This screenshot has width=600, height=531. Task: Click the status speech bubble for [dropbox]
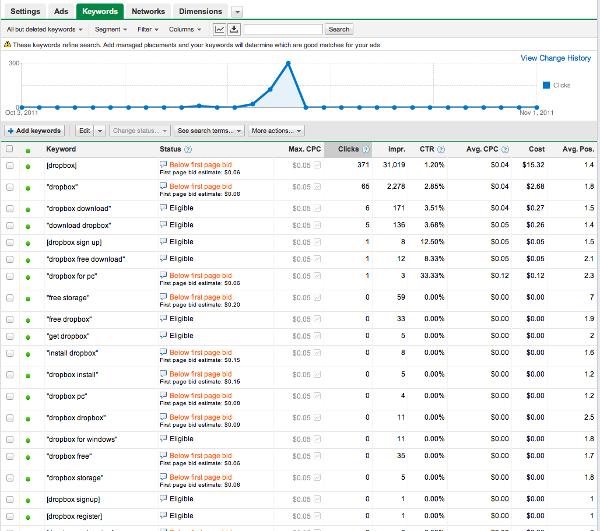(163, 164)
